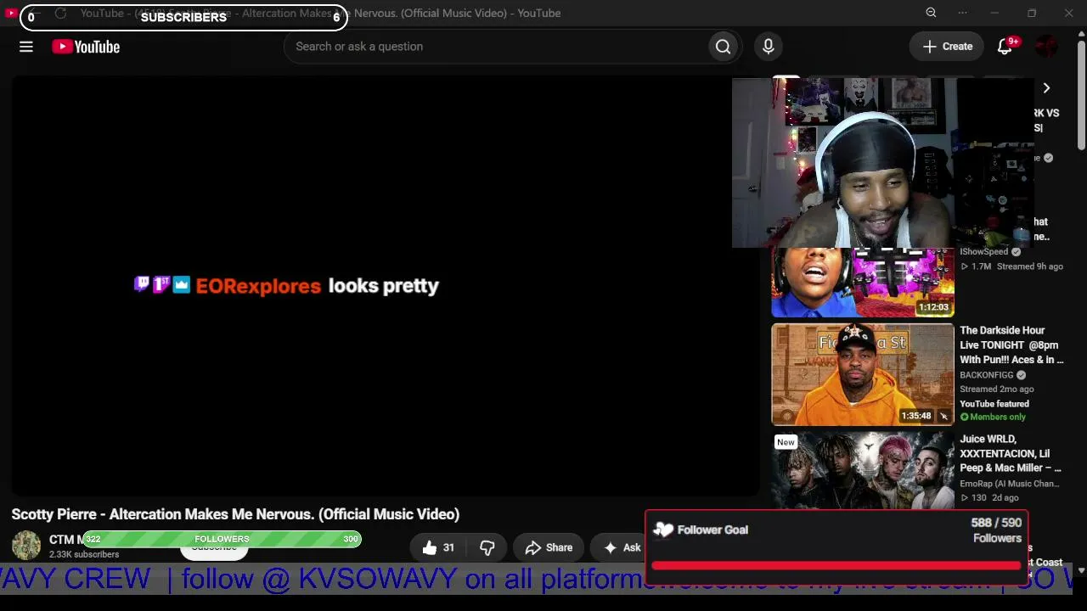Click the 'New' badge on Juice WRLD thumbnail
This screenshot has width=1087, height=611.
(786, 442)
